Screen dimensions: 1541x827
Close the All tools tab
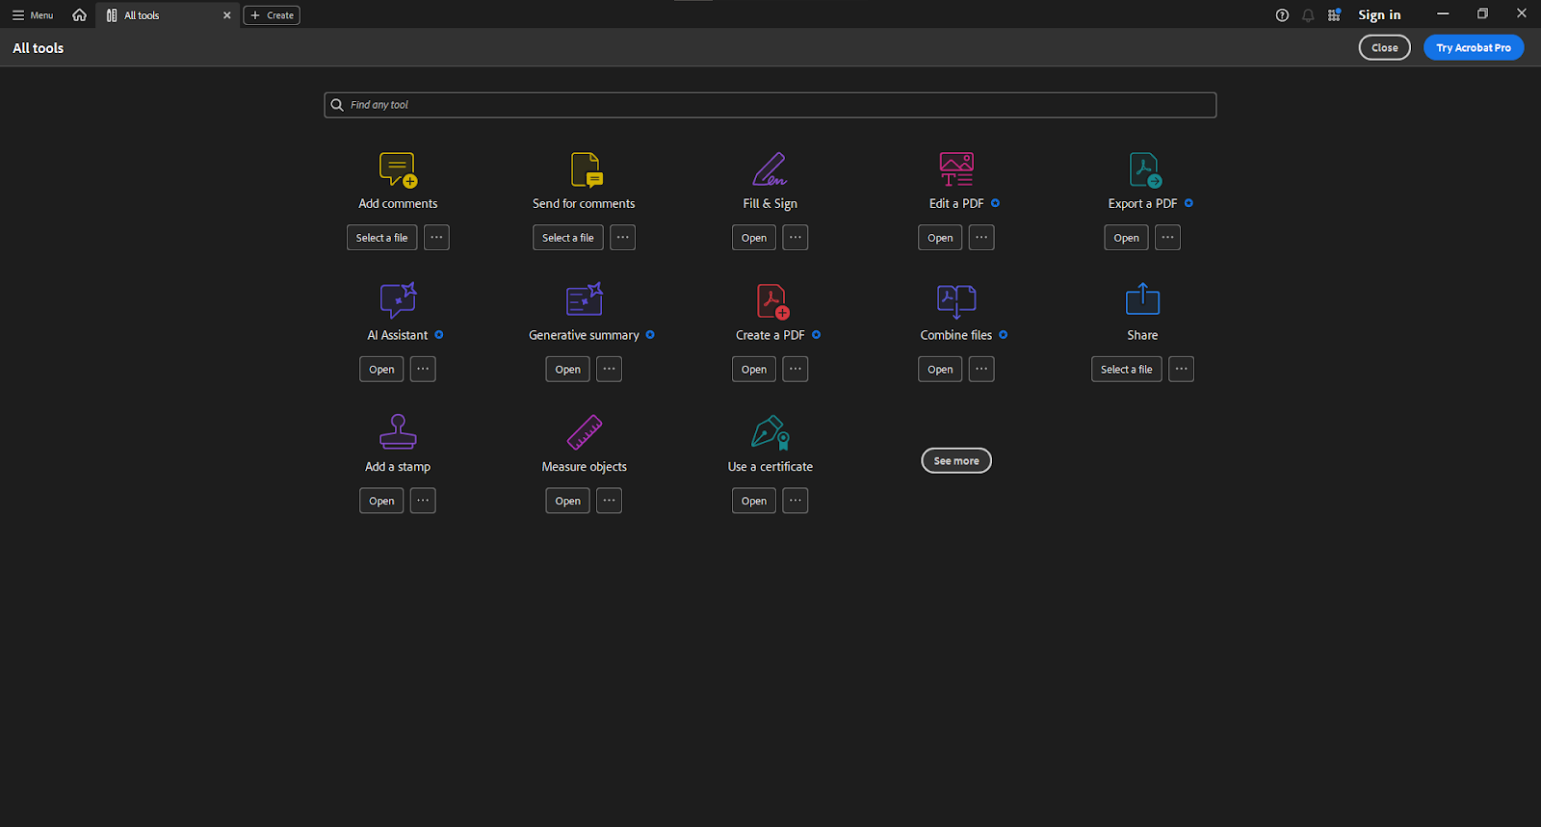227,15
